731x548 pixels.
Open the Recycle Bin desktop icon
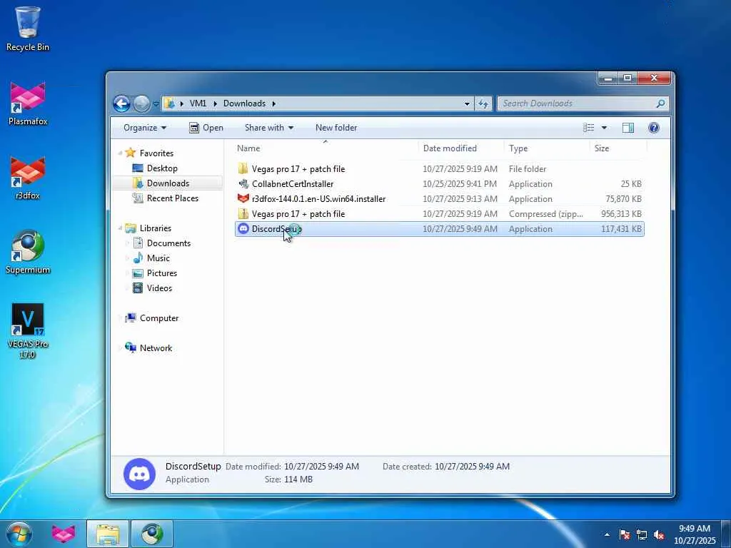[x=28, y=28]
